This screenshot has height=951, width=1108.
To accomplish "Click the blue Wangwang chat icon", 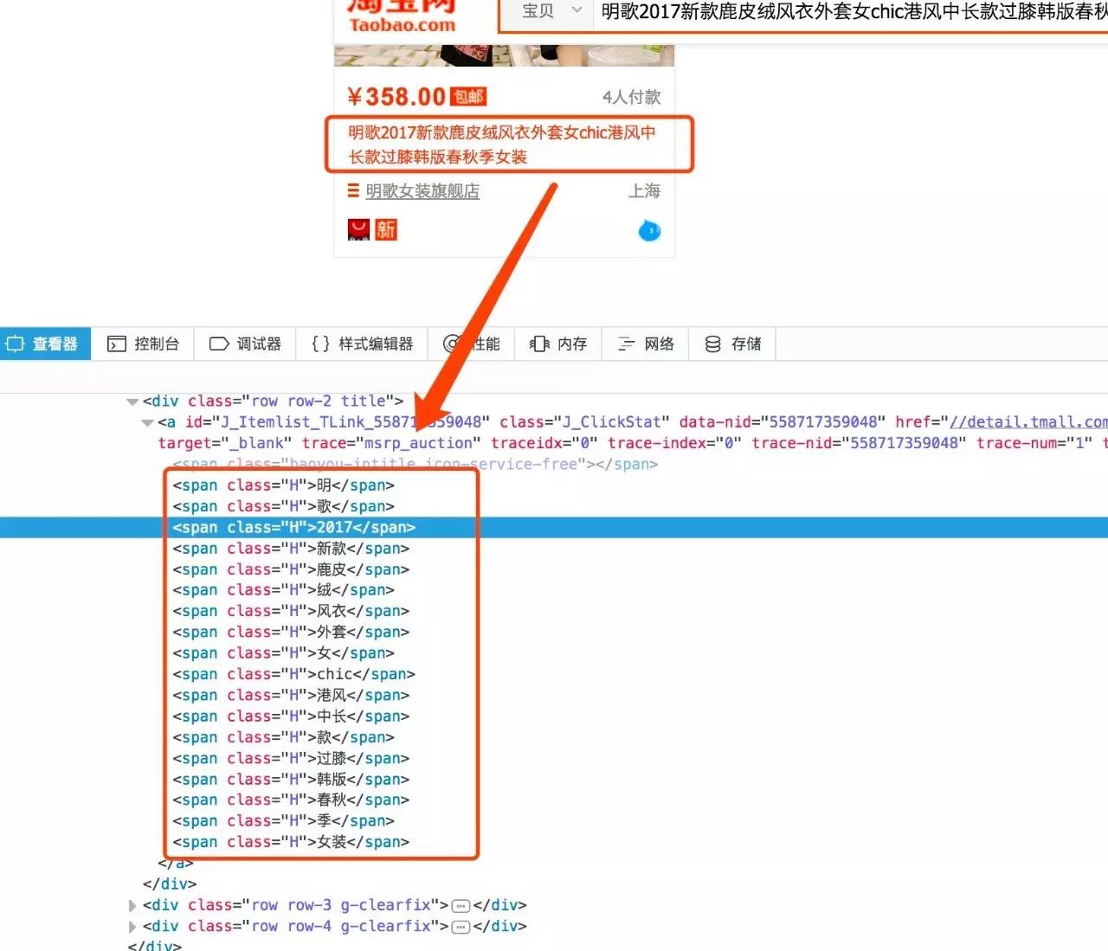I will [x=649, y=231].
